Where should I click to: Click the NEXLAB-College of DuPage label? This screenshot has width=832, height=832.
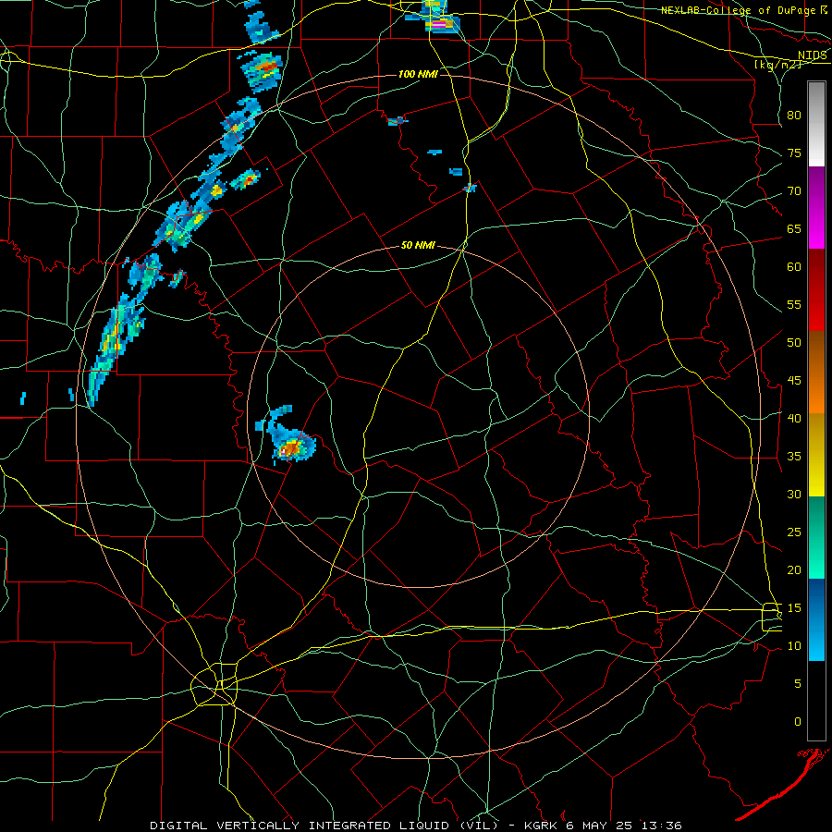coord(739,10)
